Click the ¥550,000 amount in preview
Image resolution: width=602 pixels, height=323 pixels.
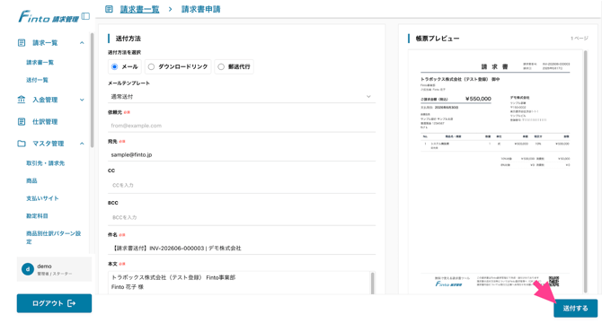click(x=478, y=99)
